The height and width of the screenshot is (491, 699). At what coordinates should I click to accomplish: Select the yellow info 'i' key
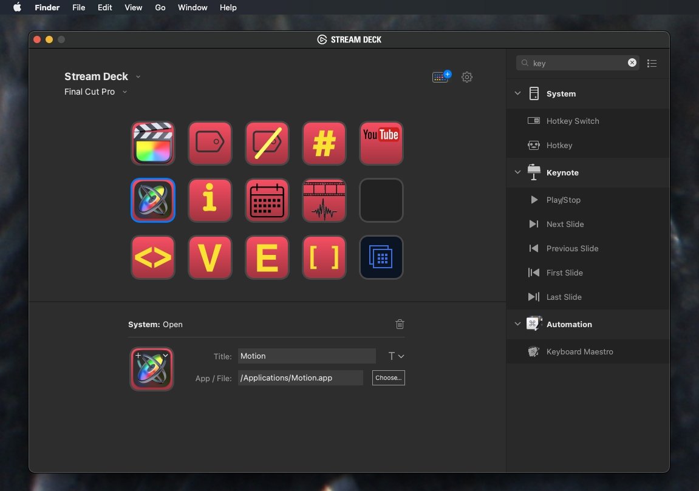coord(210,200)
